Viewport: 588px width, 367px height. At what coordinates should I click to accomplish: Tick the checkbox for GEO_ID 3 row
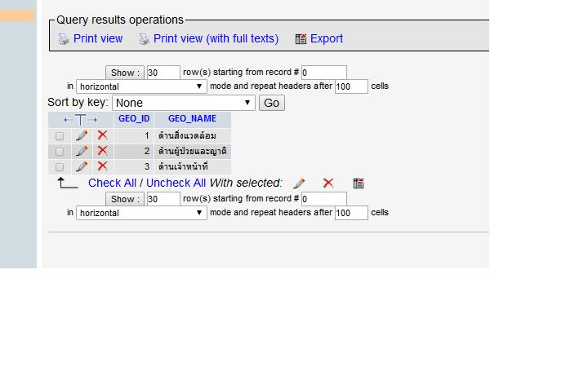(x=60, y=167)
